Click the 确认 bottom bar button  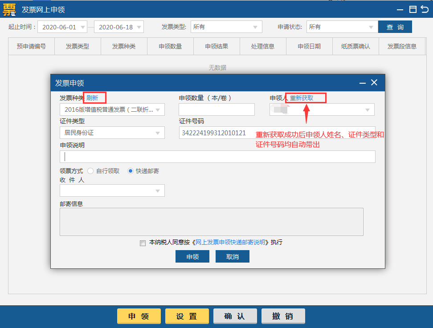[235, 316]
